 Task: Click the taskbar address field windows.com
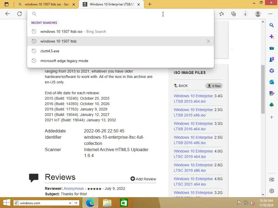pyautogui.click(x=43, y=203)
